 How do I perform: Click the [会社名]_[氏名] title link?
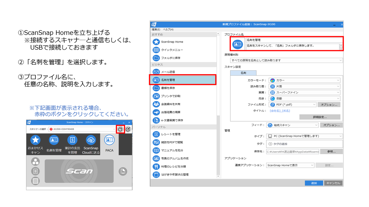280,111
